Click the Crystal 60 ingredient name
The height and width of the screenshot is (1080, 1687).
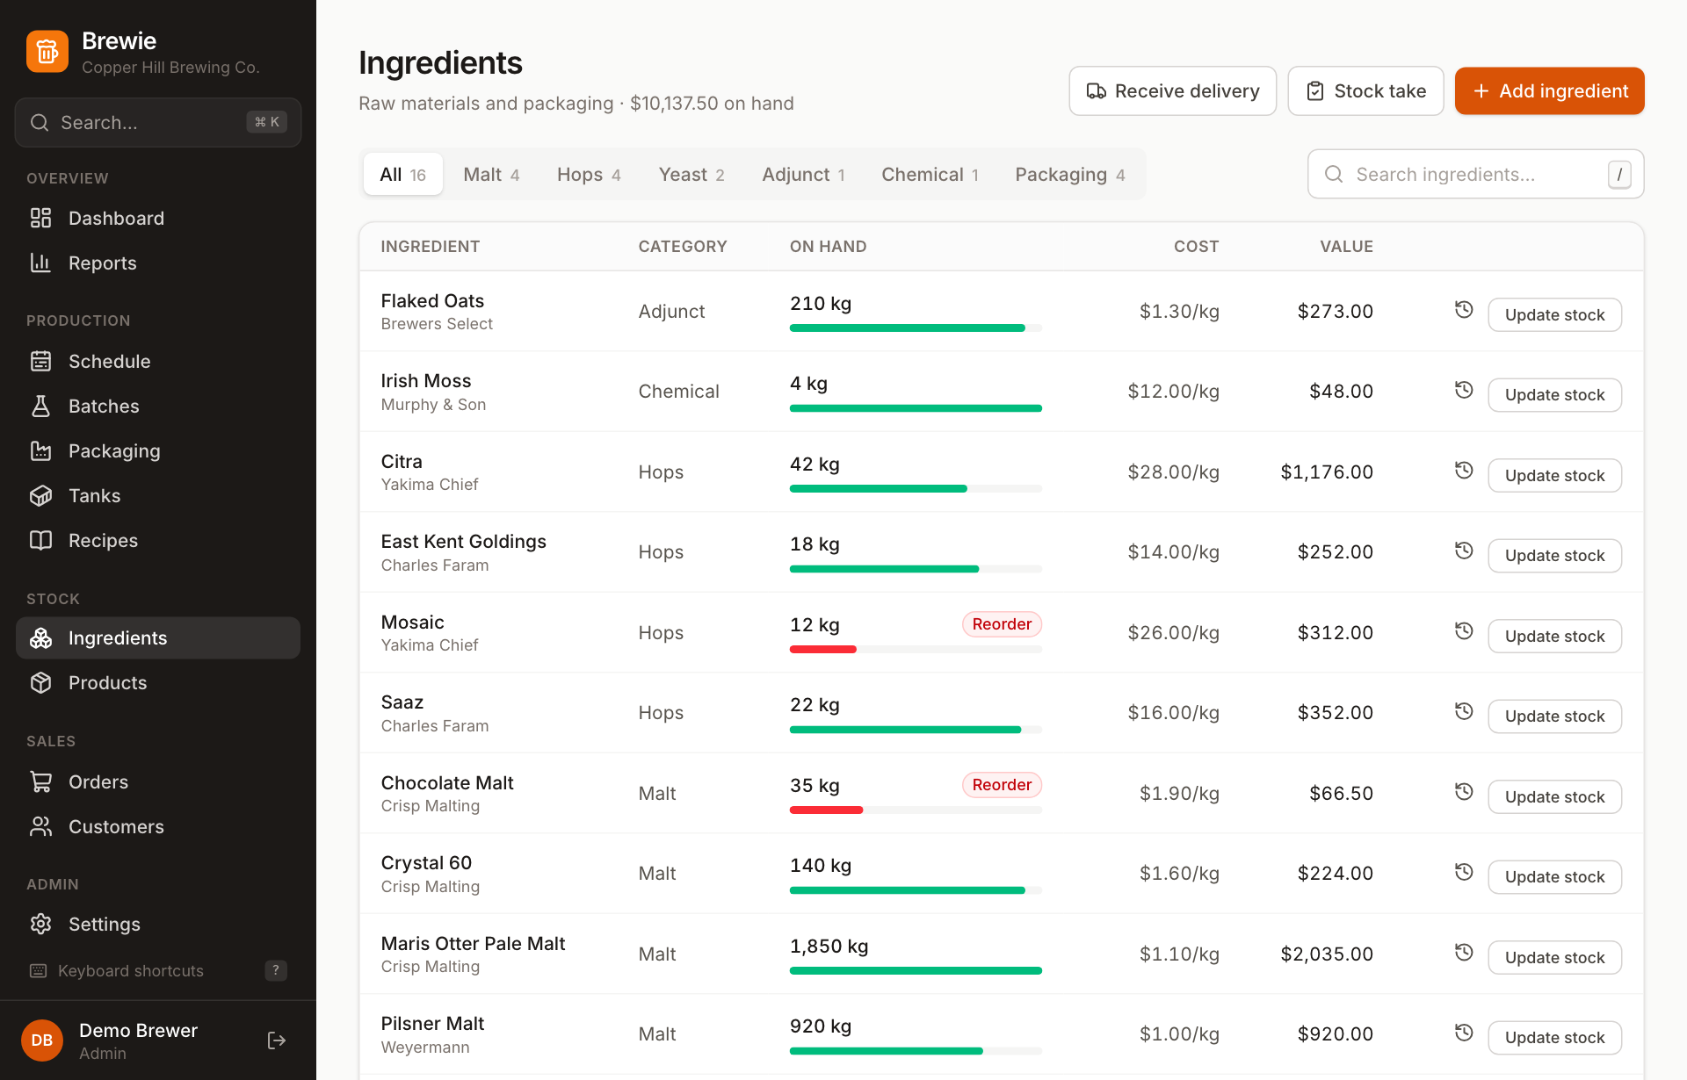pyautogui.click(x=426, y=862)
